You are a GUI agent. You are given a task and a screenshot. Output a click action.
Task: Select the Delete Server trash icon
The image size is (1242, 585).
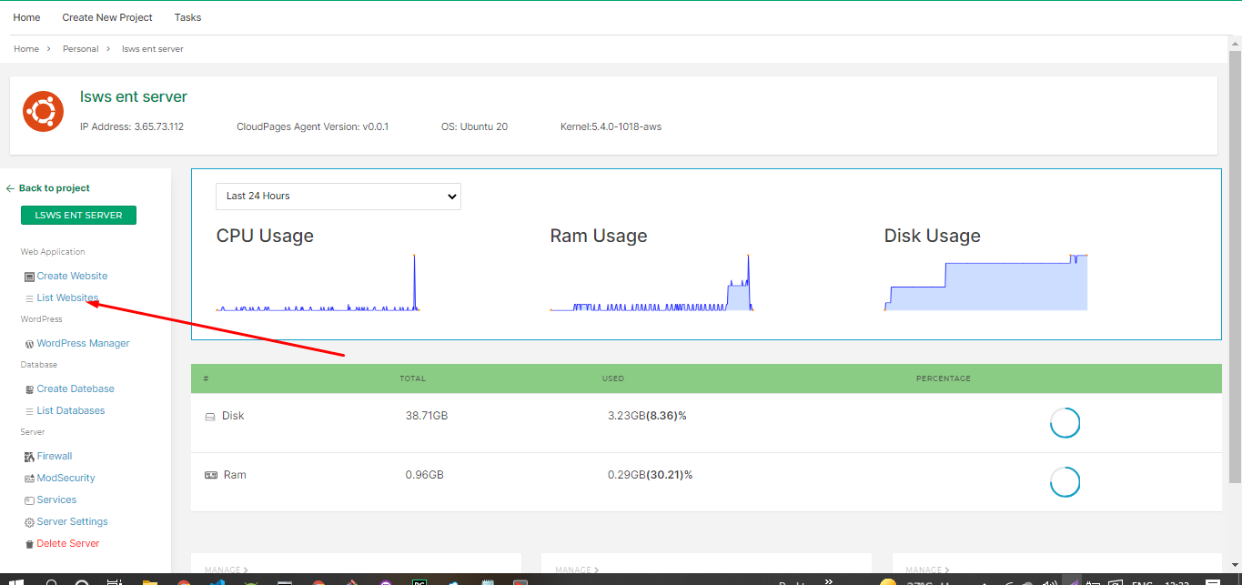coord(28,543)
